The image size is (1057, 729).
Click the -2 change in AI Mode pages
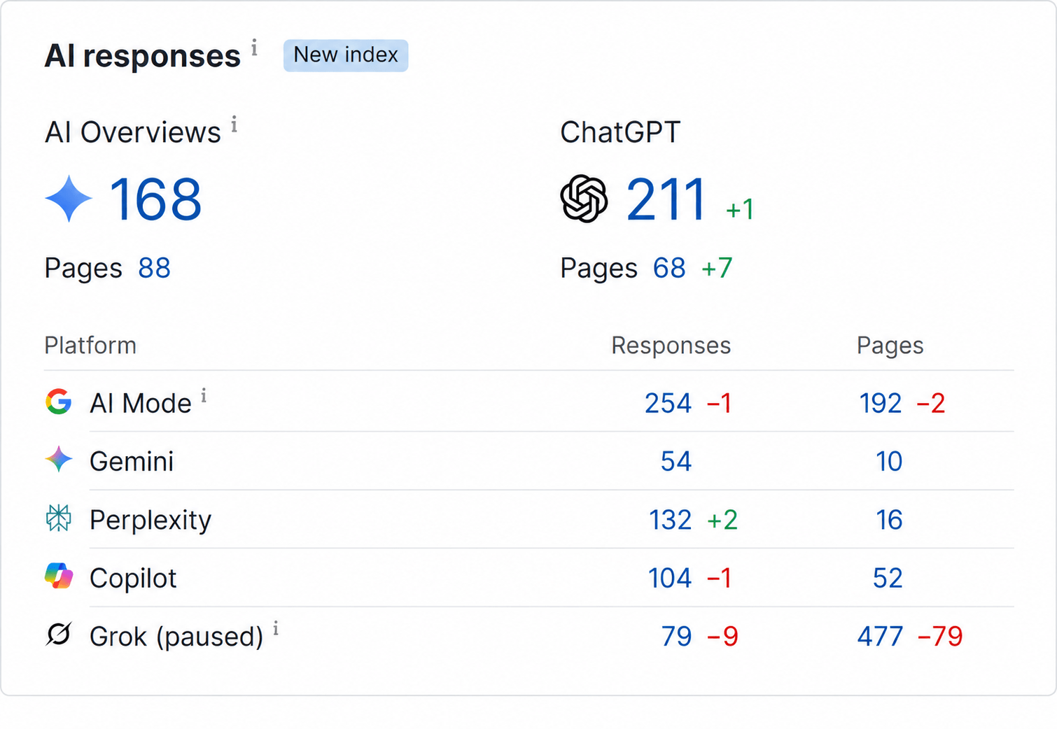(x=931, y=403)
